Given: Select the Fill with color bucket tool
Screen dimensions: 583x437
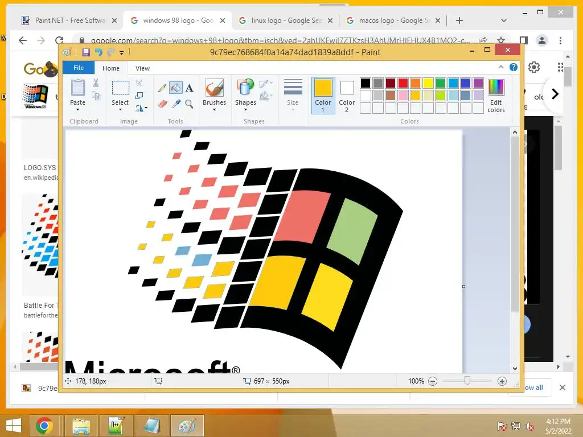Looking at the screenshot, I should point(175,88).
